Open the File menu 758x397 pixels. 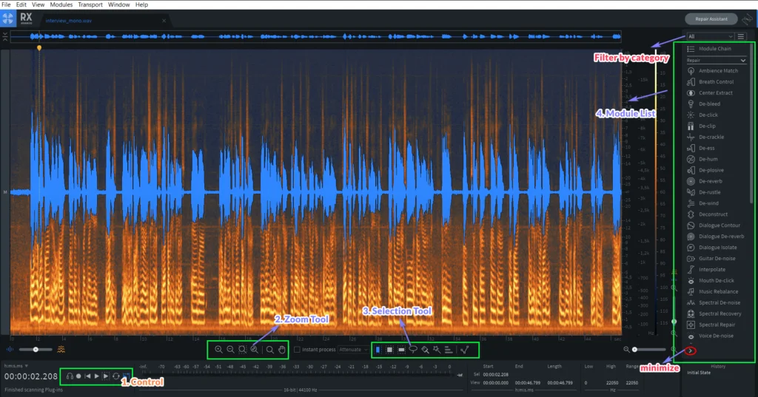point(6,4)
